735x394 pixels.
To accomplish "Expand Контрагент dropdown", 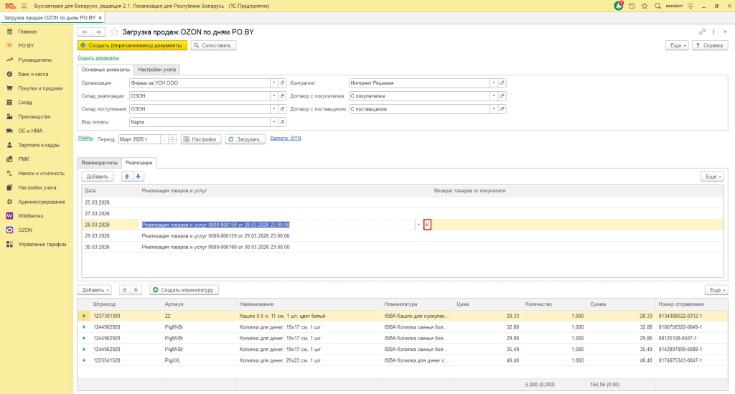I will pos(494,83).
